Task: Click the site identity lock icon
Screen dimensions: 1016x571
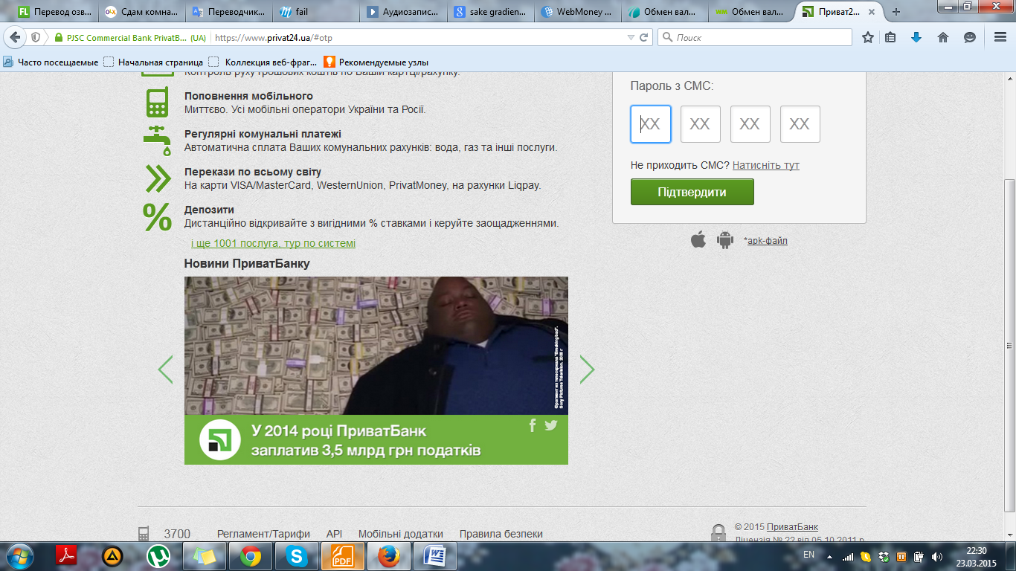Action: pyautogui.click(x=57, y=37)
